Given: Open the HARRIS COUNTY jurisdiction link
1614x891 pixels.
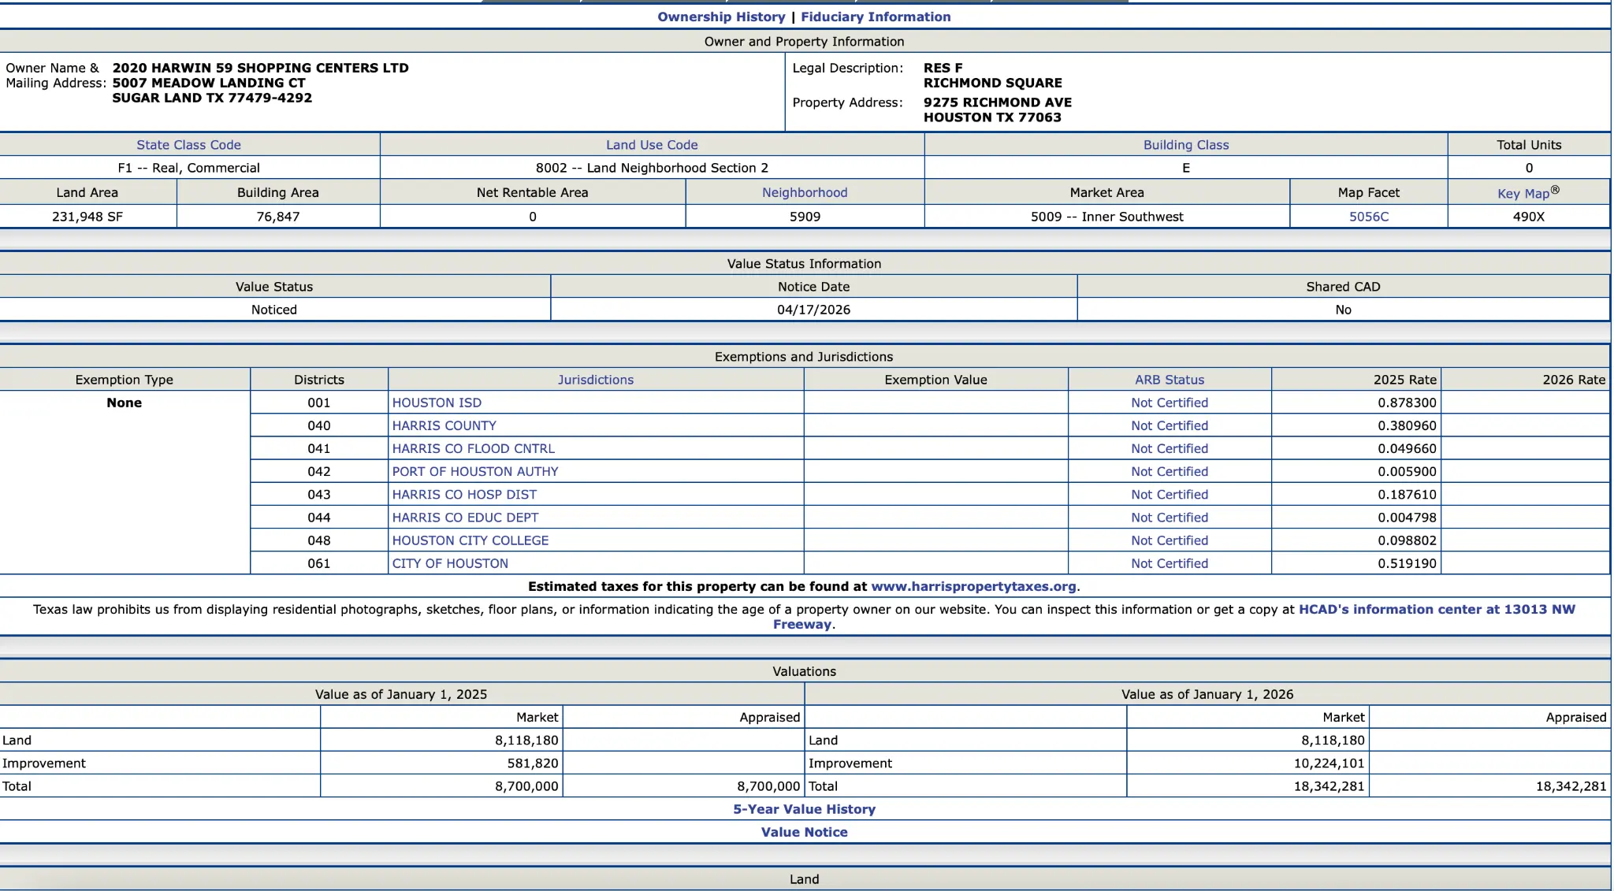Looking at the screenshot, I should click(444, 425).
